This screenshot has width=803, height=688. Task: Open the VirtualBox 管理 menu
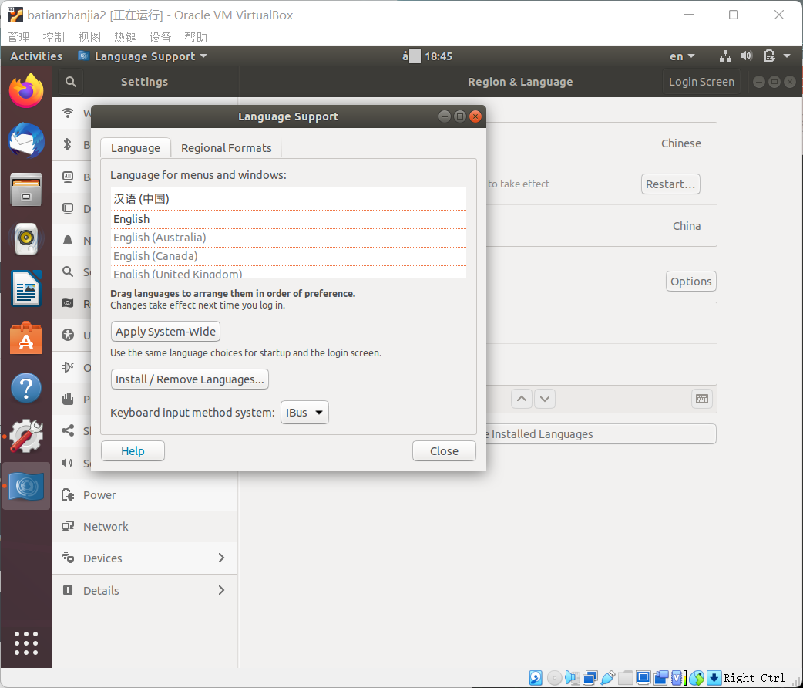click(18, 37)
